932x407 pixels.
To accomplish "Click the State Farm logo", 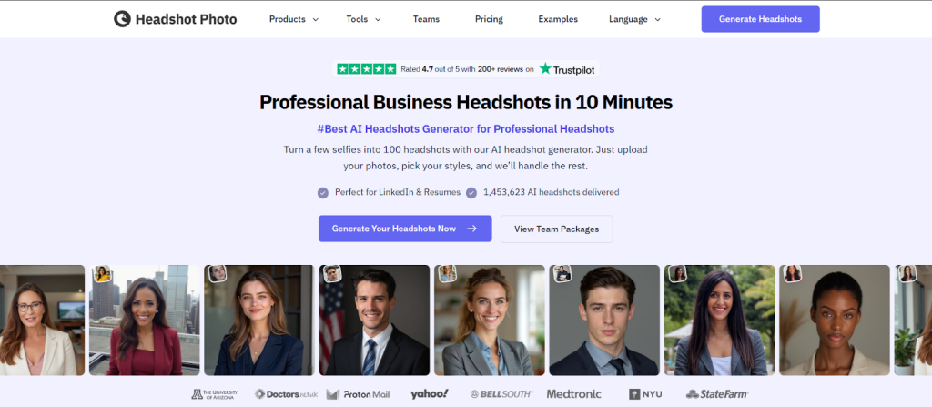I will 716,394.
